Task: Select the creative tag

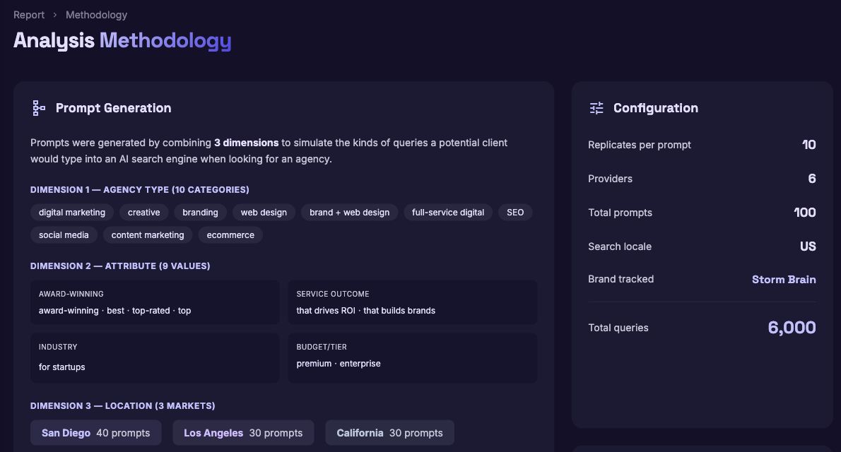Action: [143, 213]
